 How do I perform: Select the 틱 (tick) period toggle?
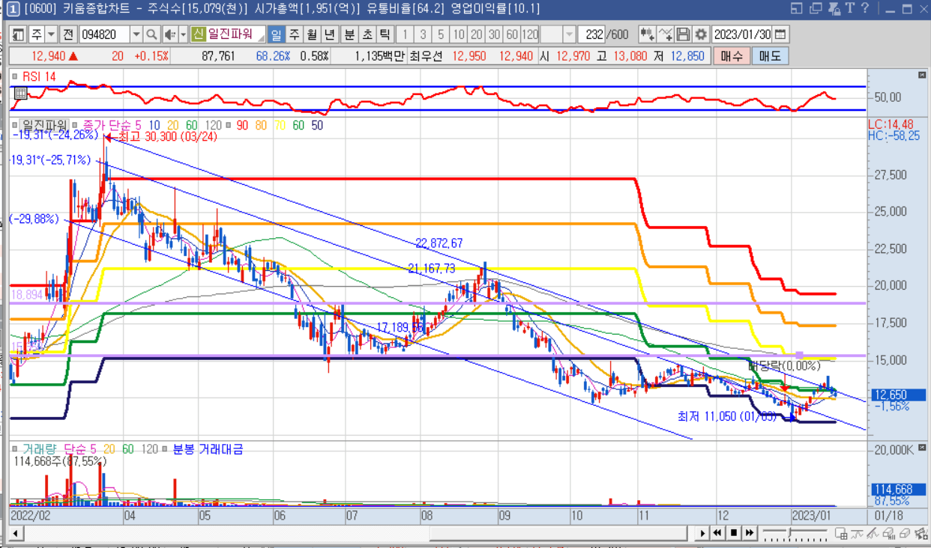pos(385,34)
